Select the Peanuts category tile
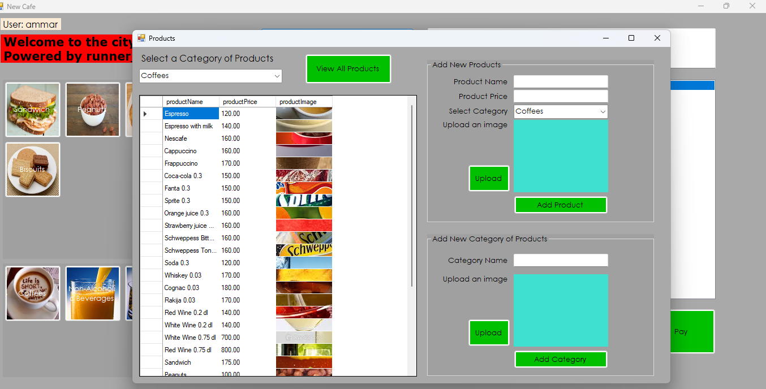766x389 pixels. [92, 110]
